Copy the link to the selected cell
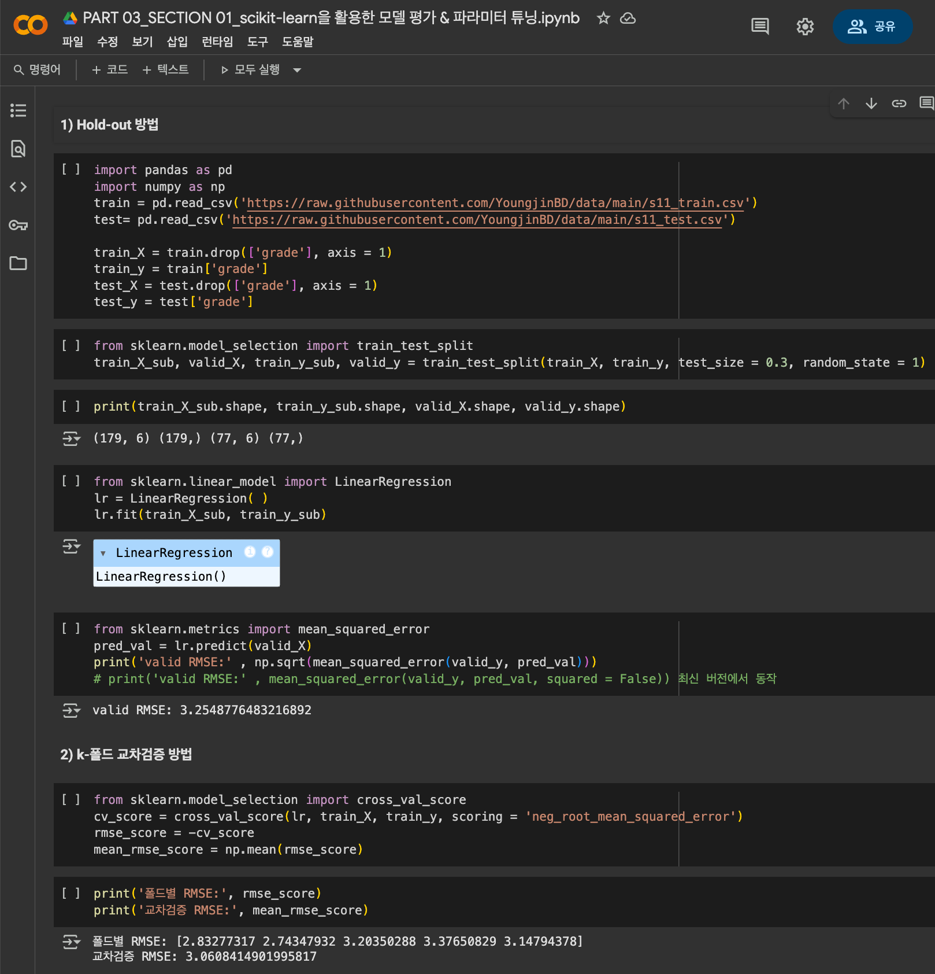This screenshot has width=935, height=974. point(899,104)
